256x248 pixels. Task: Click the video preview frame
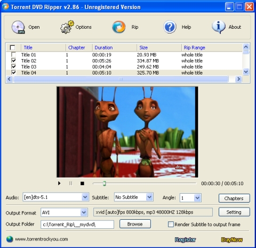[127, 132]
